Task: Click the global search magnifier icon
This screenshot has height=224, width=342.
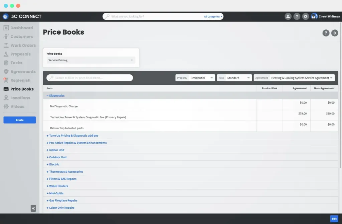Action: [107, 16]
